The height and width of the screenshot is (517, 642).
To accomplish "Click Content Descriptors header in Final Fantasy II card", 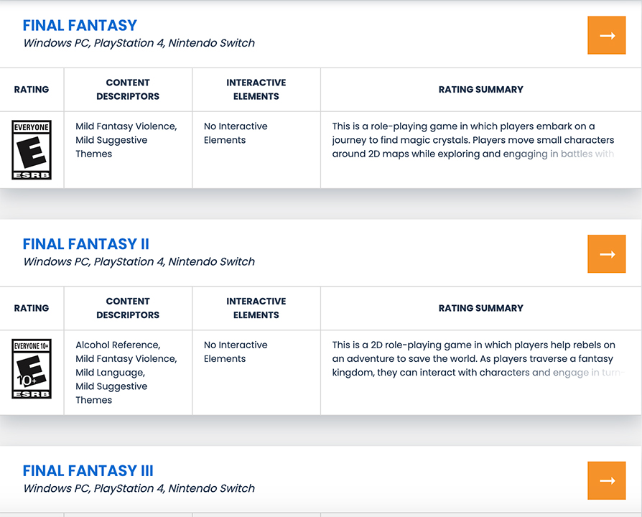I will pos(128,308).
